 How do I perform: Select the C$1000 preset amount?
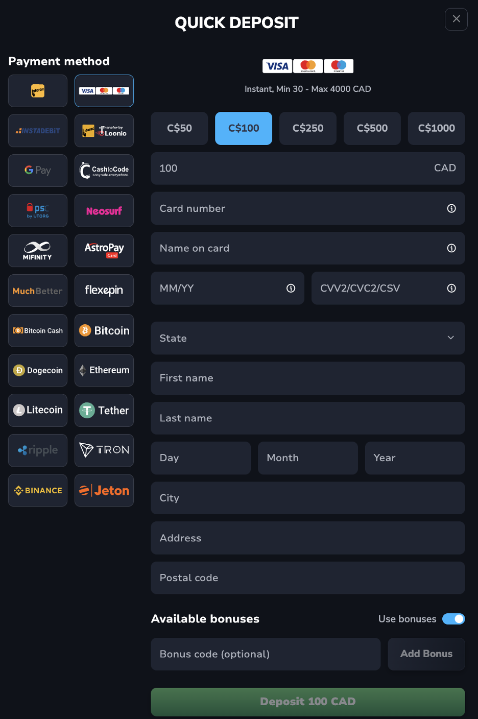(x=437, y=128)
